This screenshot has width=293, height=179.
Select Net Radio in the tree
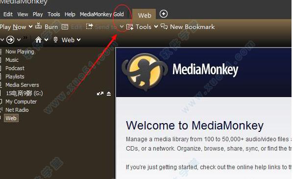[17, 110]
